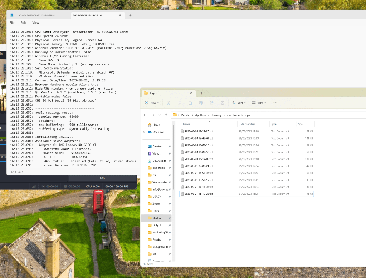This screenshot has height=278, width=366.
Task: Select the 2023-08-21 16-19-28.txt Notepad tab
Action: (88, 15)
